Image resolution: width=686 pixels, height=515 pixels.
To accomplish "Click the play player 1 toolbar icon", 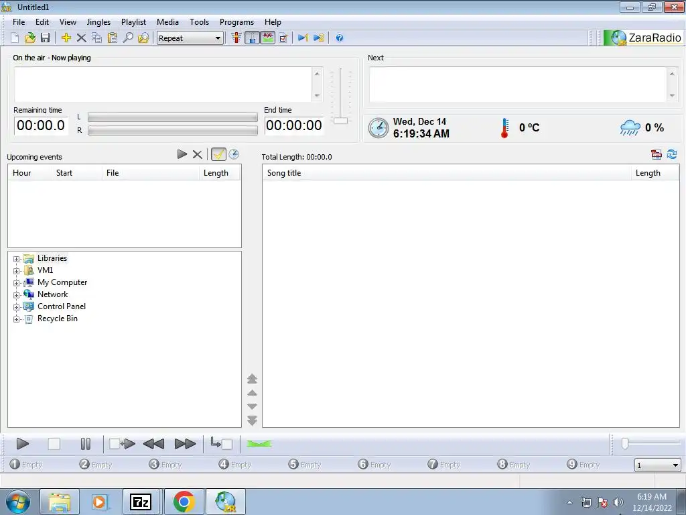I will [303, 38].
